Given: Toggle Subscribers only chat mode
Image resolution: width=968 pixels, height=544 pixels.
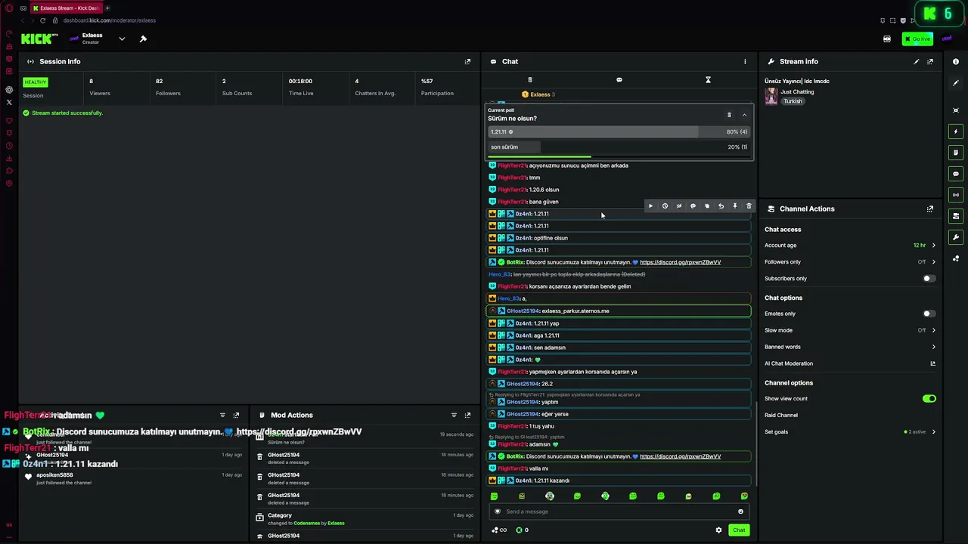Looking at the screenshot, I should pyautogui.click(x=929, y=279).
